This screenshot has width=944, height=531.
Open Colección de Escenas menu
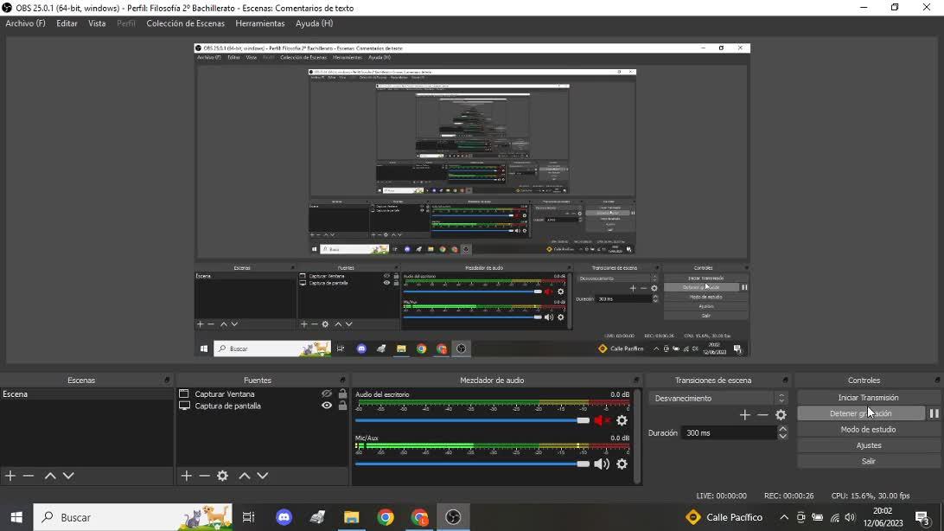(185, 23)
